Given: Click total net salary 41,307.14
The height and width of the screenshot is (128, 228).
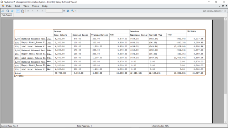Looking at the screenshot, I should coord(198,73).
